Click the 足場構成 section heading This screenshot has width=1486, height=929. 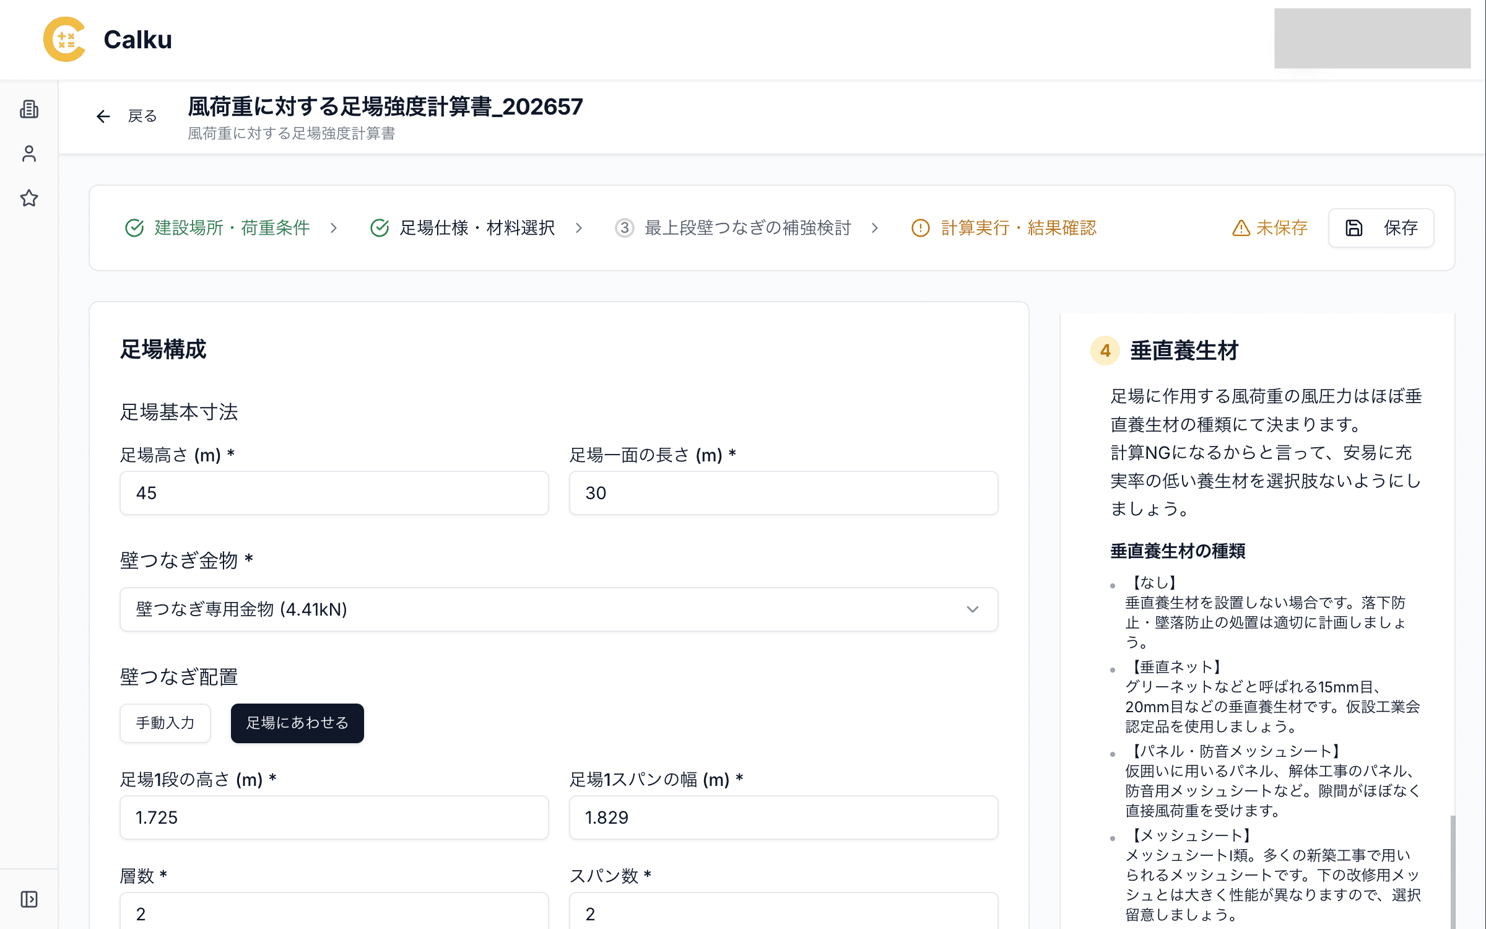click(163, 349)
